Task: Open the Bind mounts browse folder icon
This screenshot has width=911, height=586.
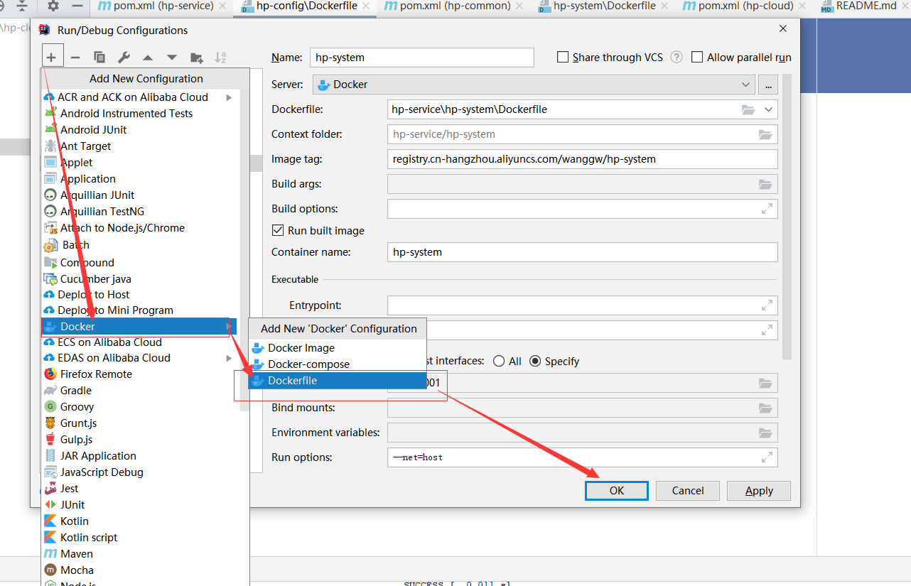Action: click(x=765, y=408)
